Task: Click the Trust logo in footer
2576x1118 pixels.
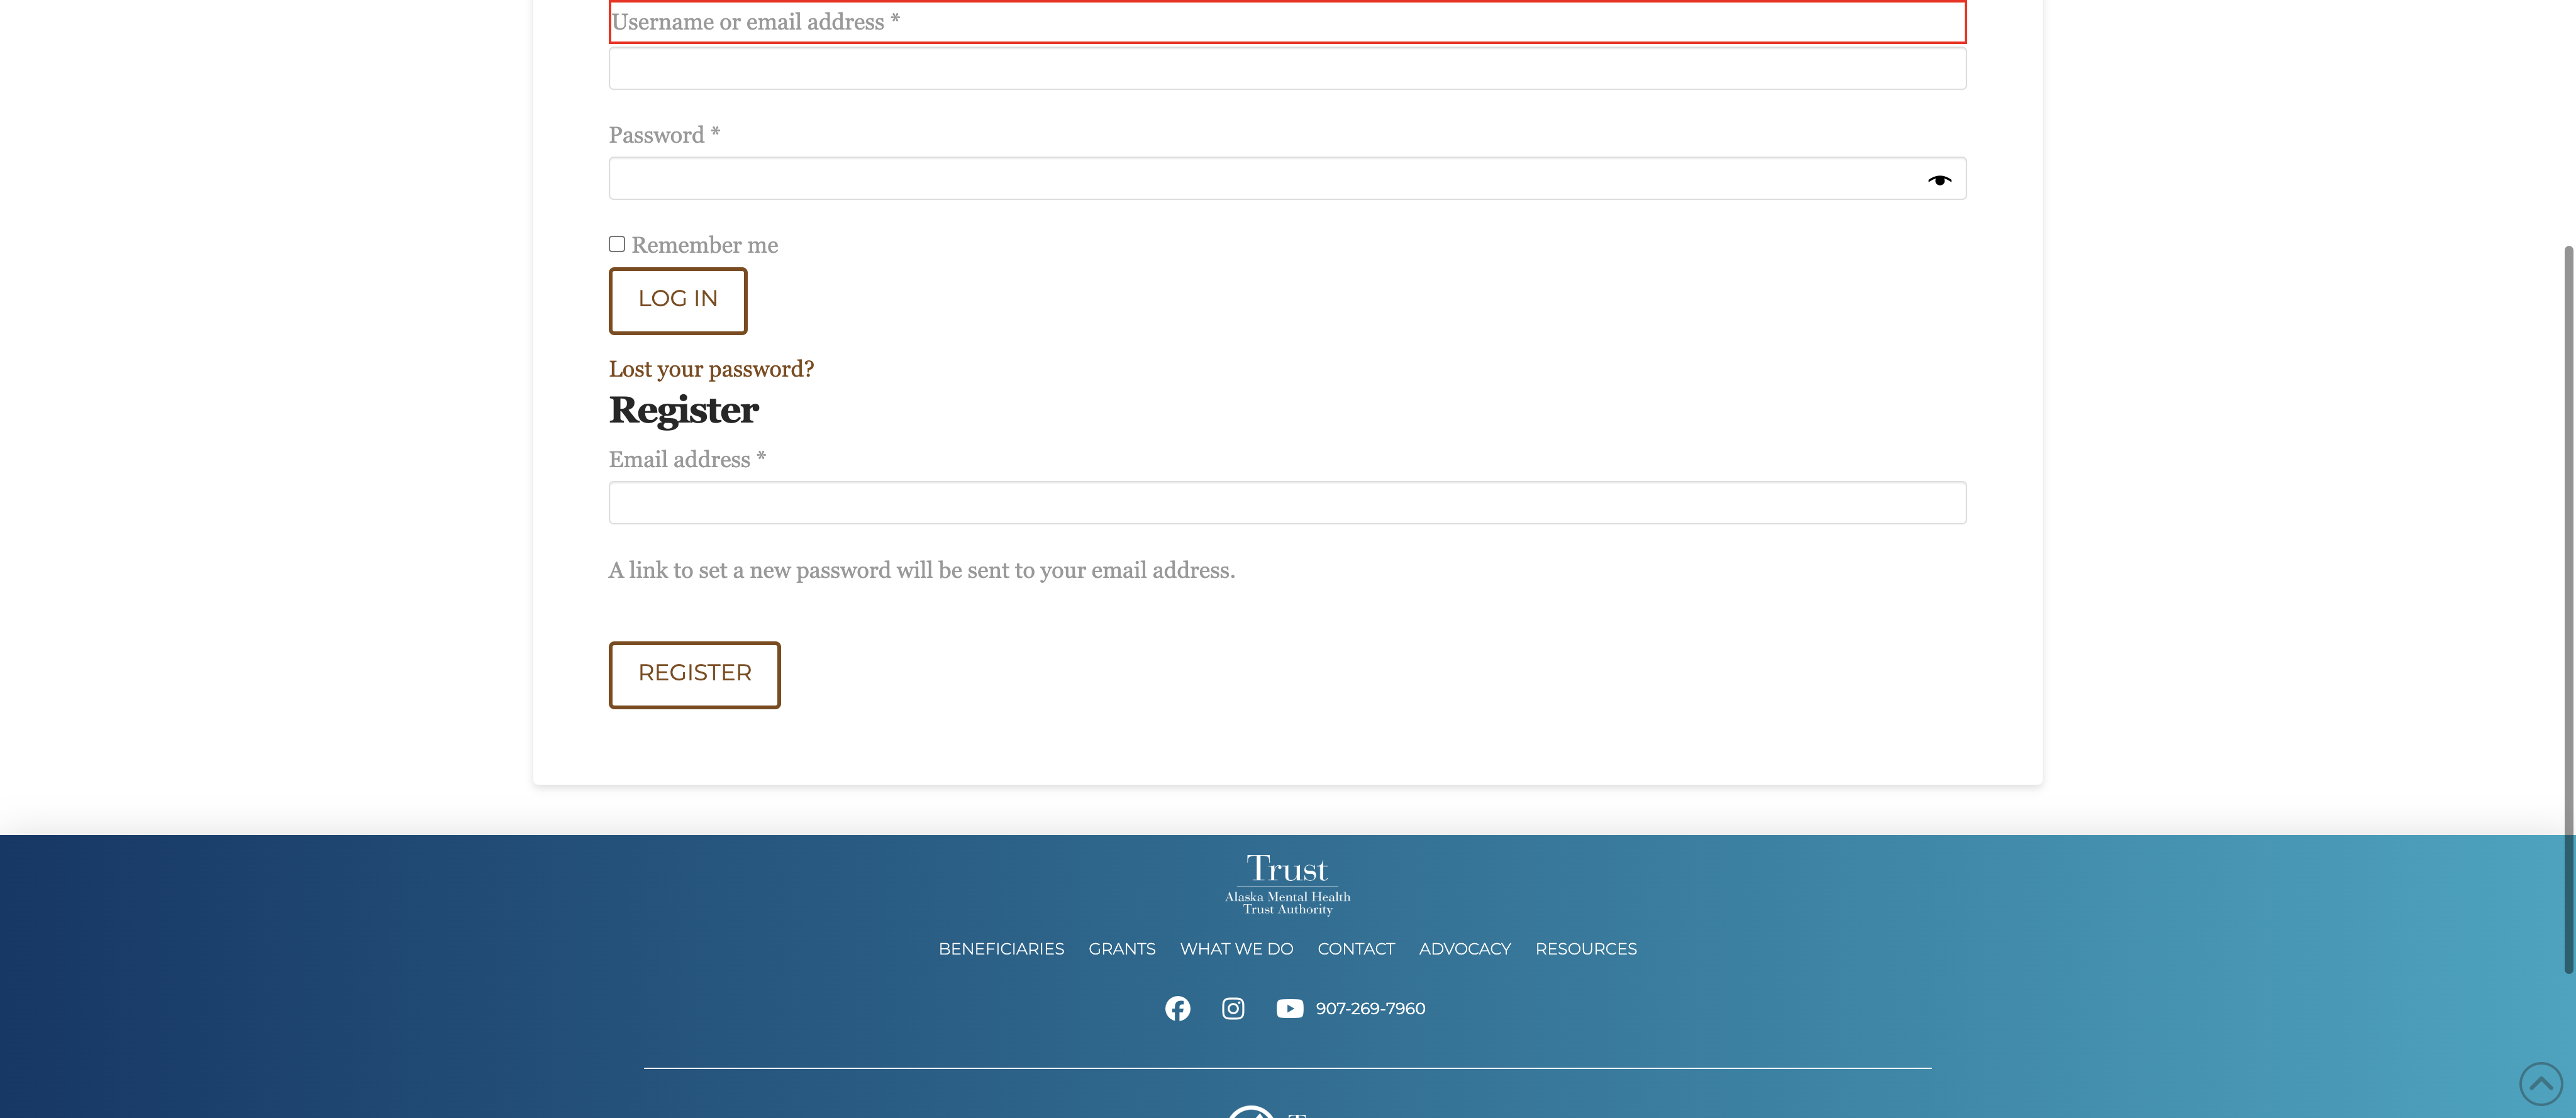Action: click(x=1287, y=884)
